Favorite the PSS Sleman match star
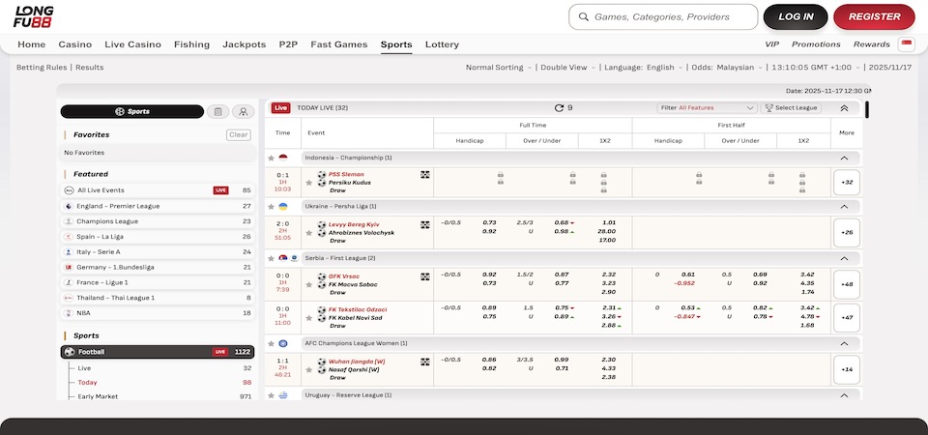The image size is (928, 435). (x=308, y=183)
